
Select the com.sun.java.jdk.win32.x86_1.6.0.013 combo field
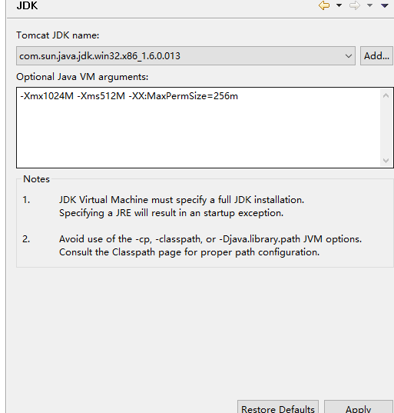coord(186,56)
